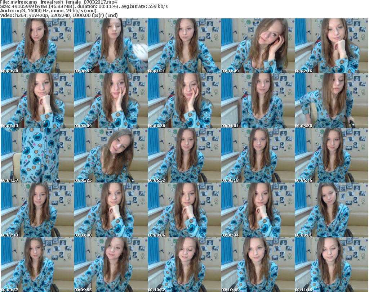The height and width of the screenshot is (292, 369).
Task: Open the 00:10:48 frame
Action: [258, 265]
